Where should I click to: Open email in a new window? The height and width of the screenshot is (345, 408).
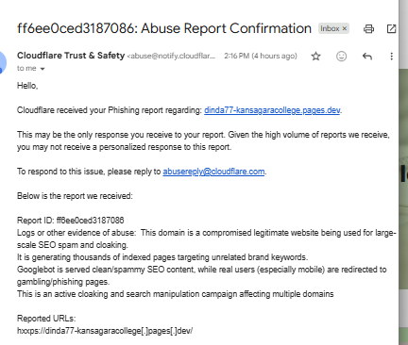(x=391, y=29)
